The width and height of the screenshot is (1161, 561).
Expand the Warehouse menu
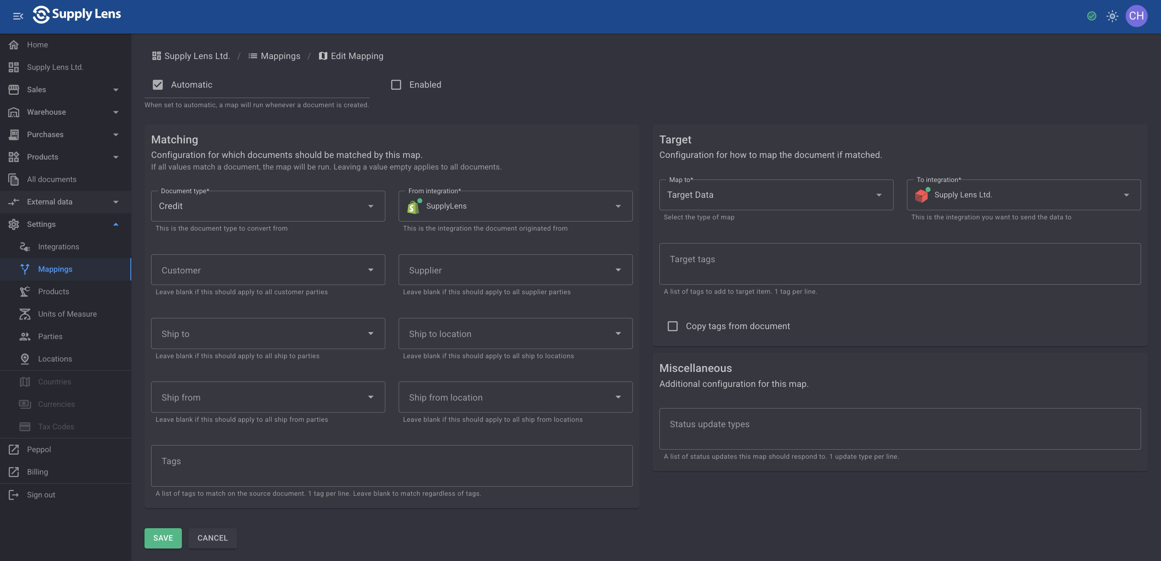coord(65,112)
